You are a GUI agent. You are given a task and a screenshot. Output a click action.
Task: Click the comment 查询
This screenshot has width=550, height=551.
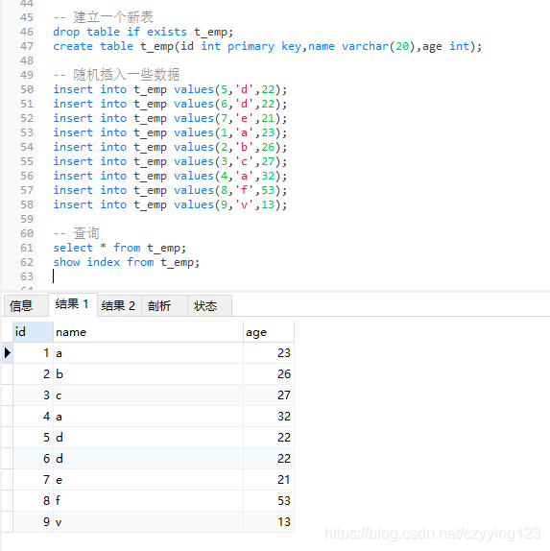76,233
